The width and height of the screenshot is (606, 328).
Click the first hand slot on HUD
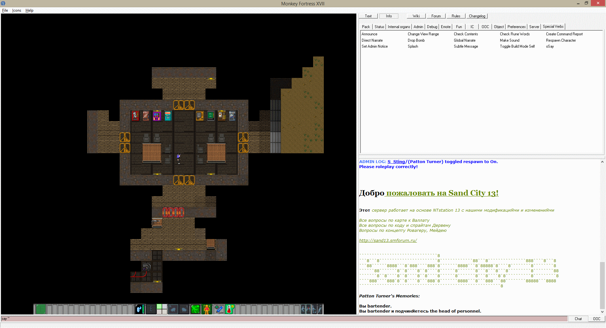[173, 309]
